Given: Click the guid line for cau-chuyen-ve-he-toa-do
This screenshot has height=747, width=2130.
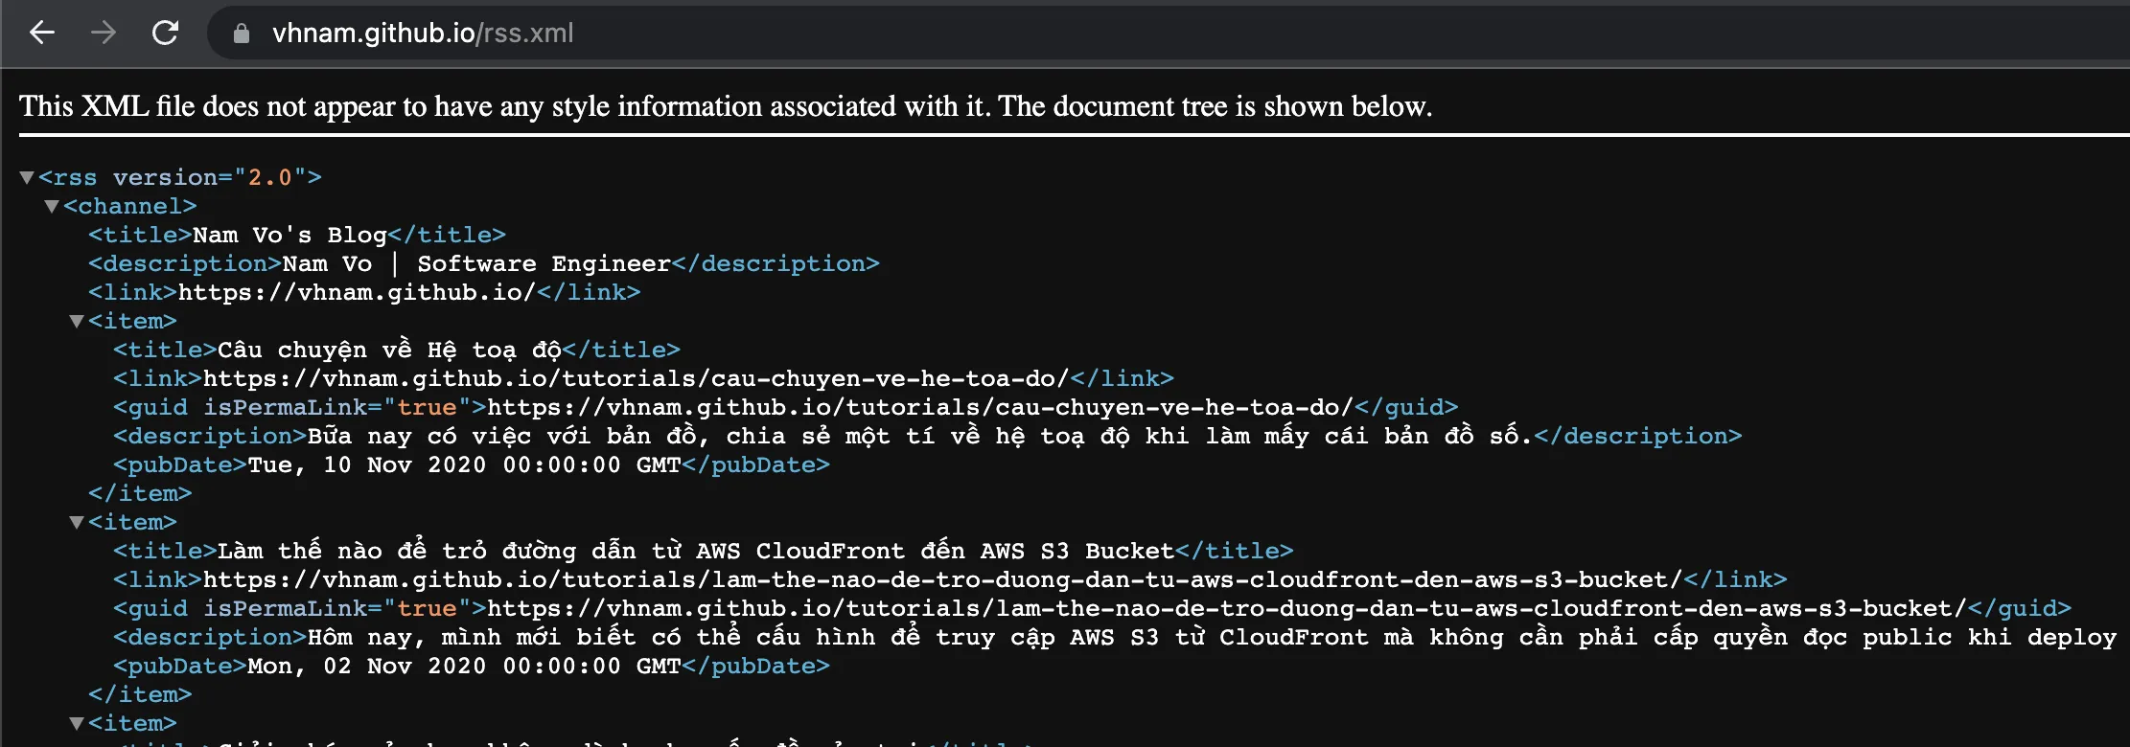Looking at the screenshot, I should 784,408.
